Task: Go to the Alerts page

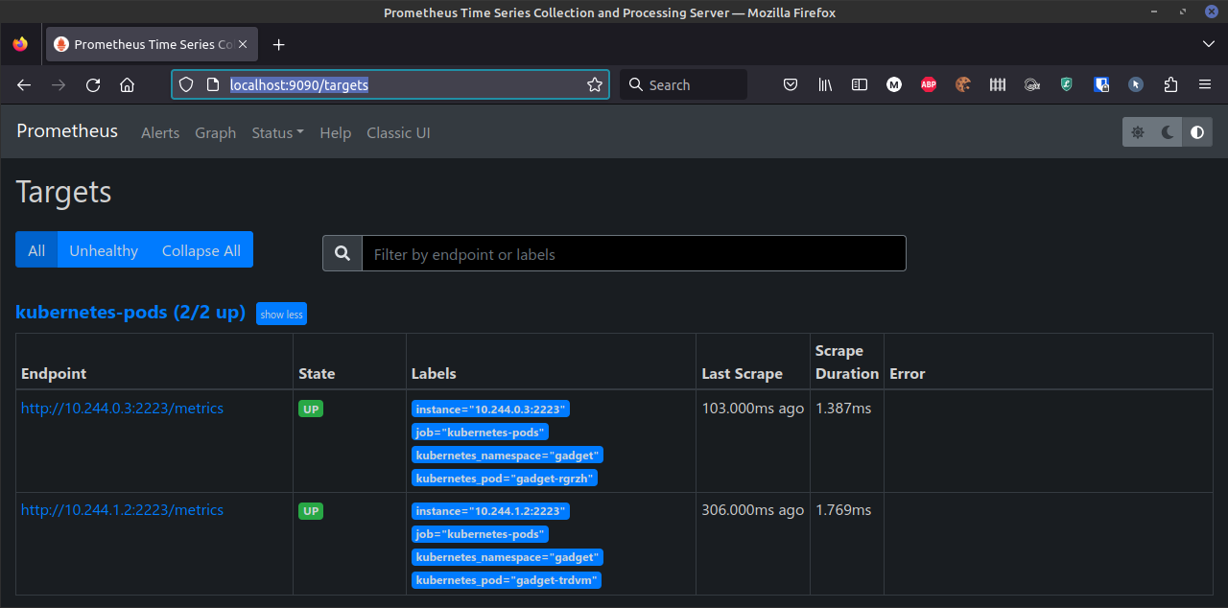Action: click(x=160, y=132)
